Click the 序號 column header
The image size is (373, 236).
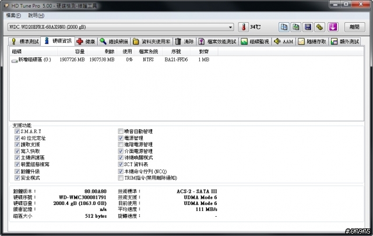(x=176, y=51)
